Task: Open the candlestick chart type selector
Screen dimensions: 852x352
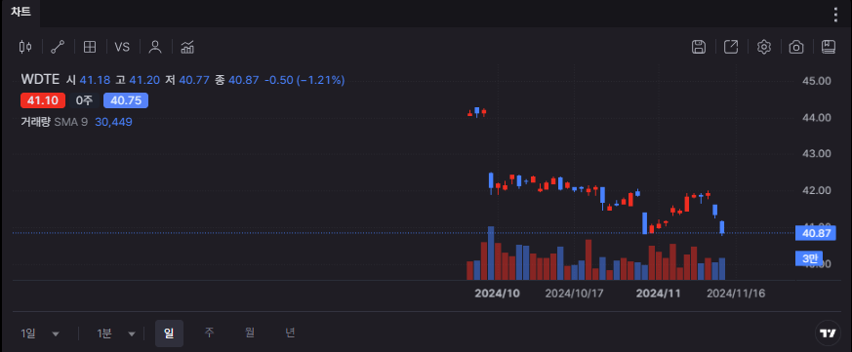Action: point(25,47)
